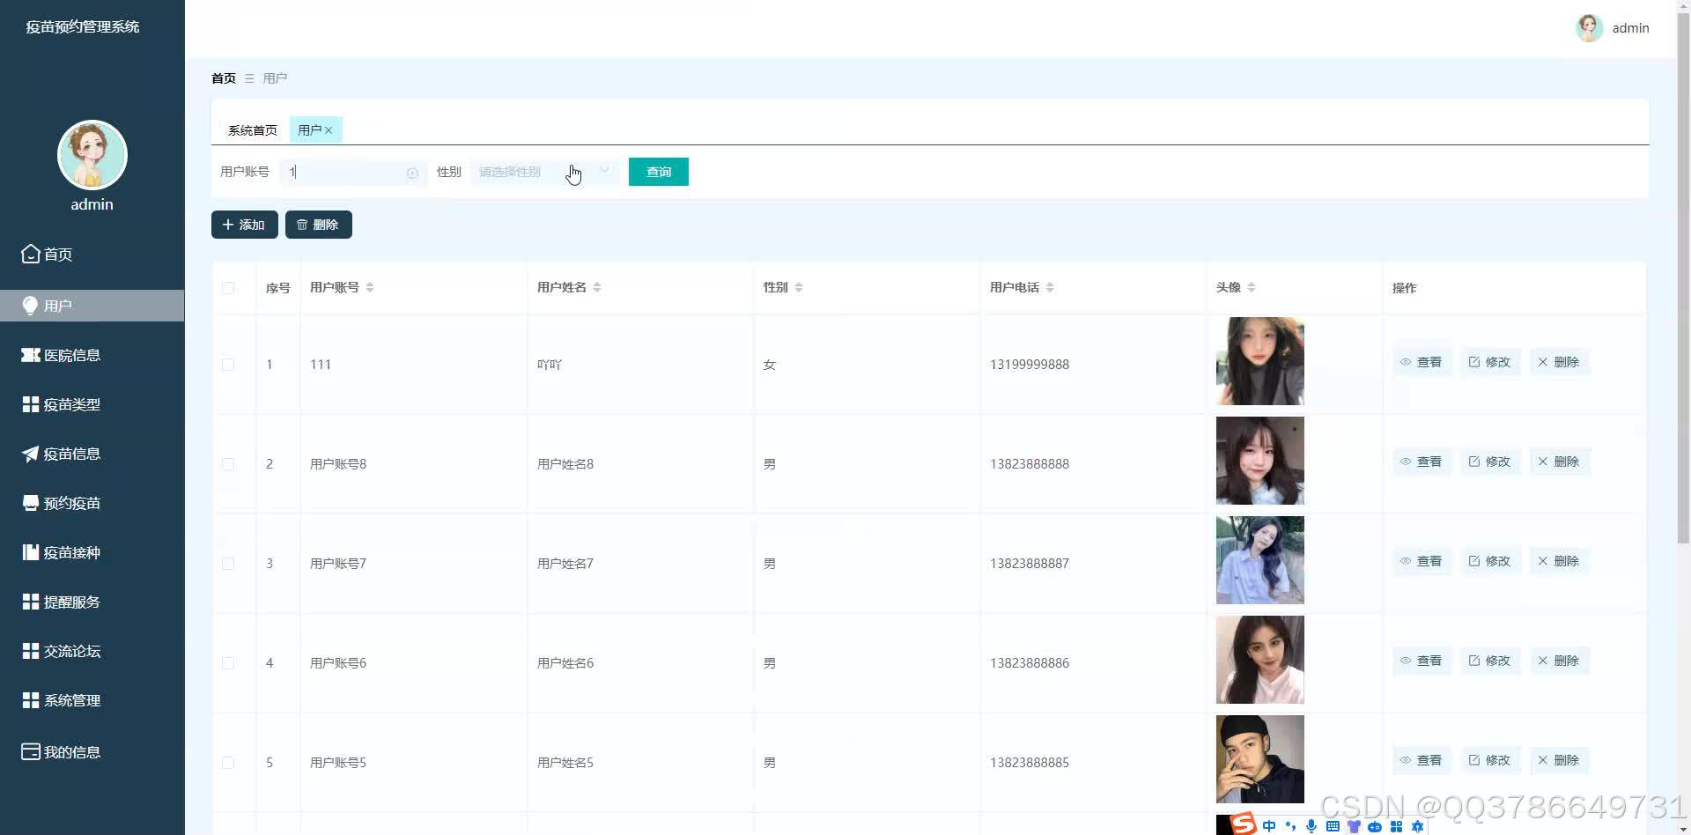Click the 添加 button

(x=245, y=225)
